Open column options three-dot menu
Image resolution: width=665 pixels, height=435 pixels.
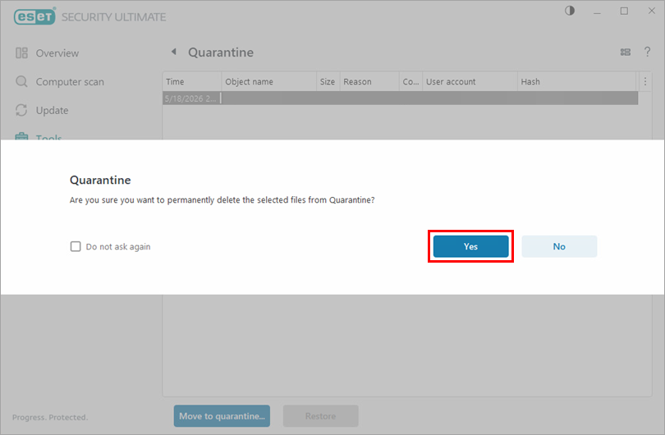coord(645,81)
